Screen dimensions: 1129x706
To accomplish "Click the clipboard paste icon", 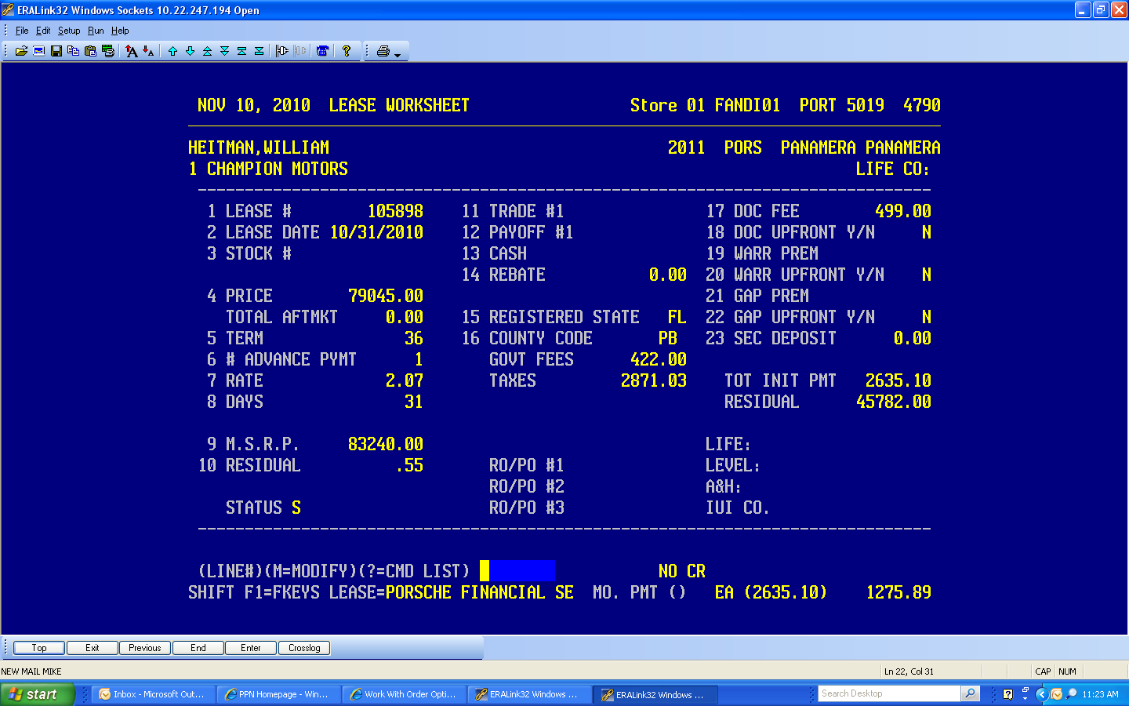I will (x=91, y=51).
